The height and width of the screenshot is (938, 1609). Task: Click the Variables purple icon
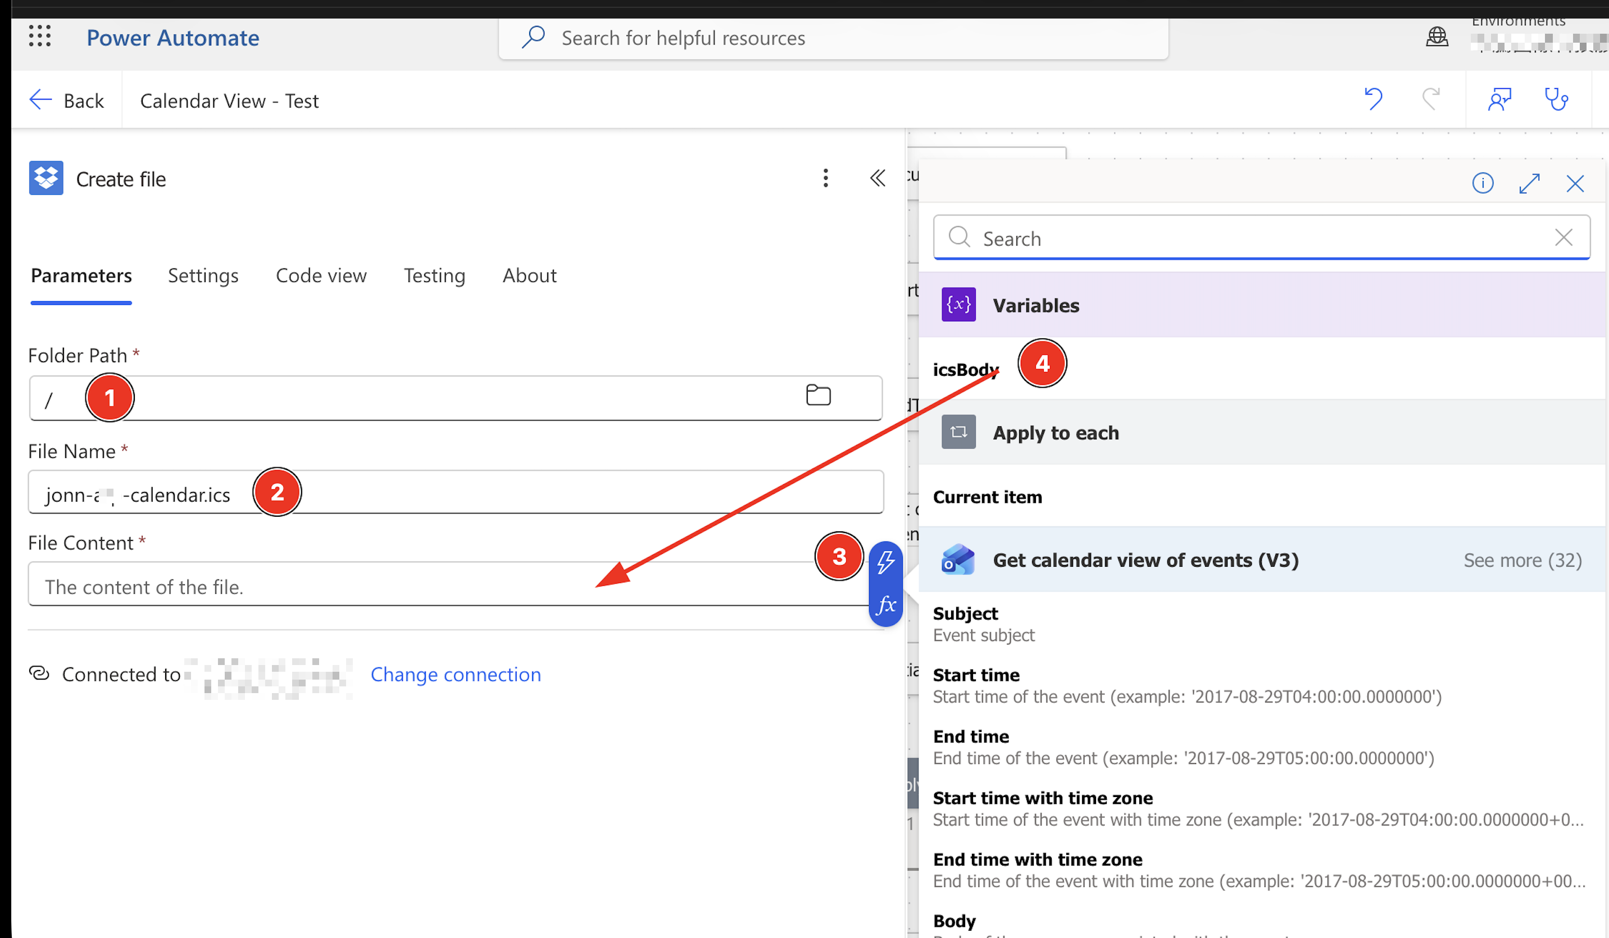[958, 304]
